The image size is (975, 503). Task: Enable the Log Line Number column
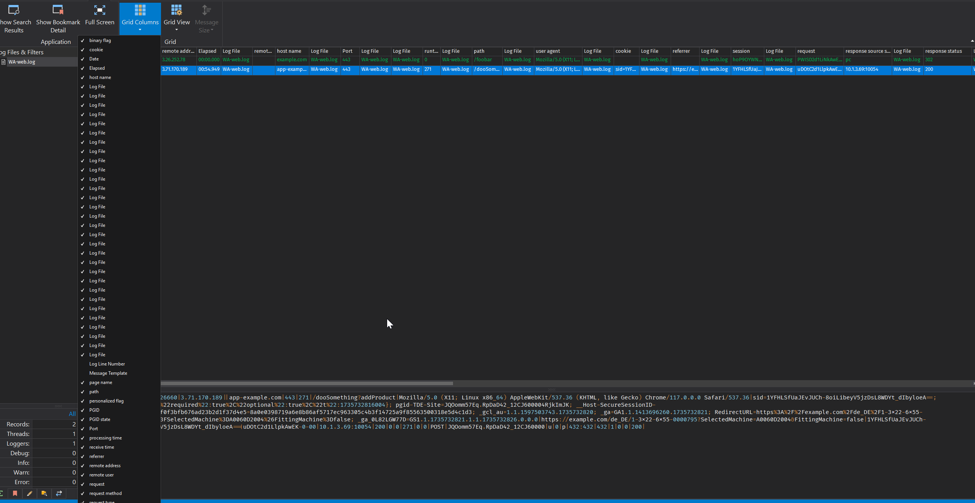107,364
